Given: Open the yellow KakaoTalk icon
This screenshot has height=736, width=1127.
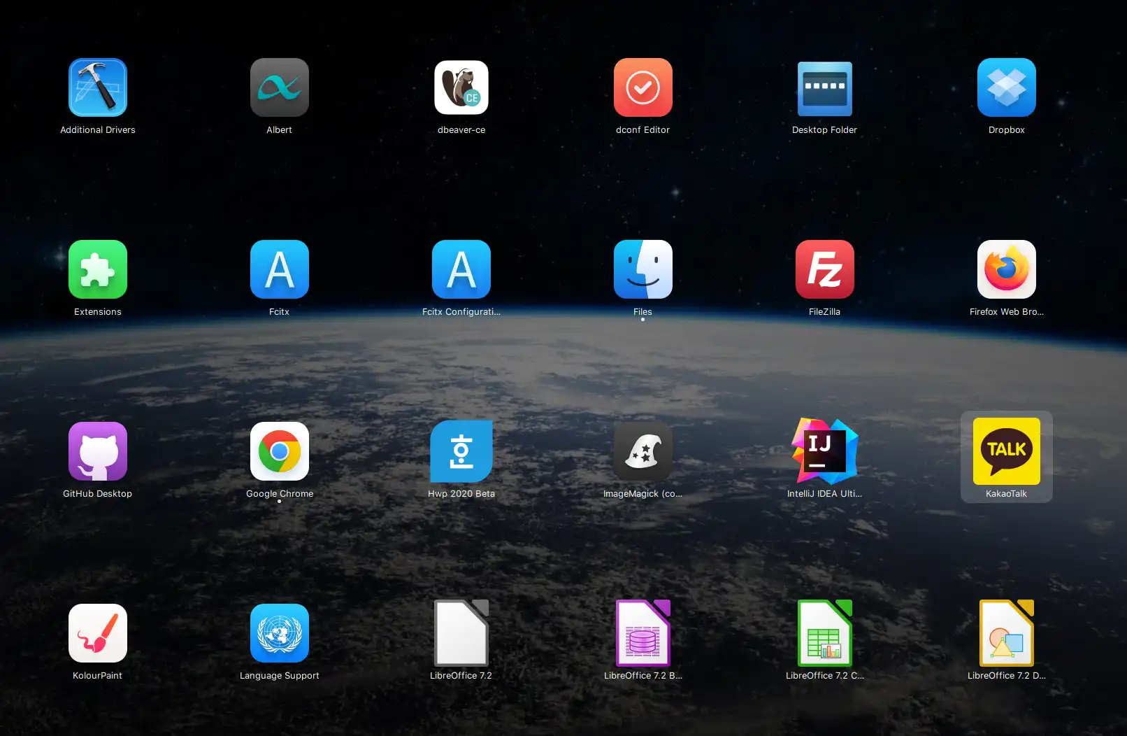Looking at the screenshot, I should click(1007, 451).
